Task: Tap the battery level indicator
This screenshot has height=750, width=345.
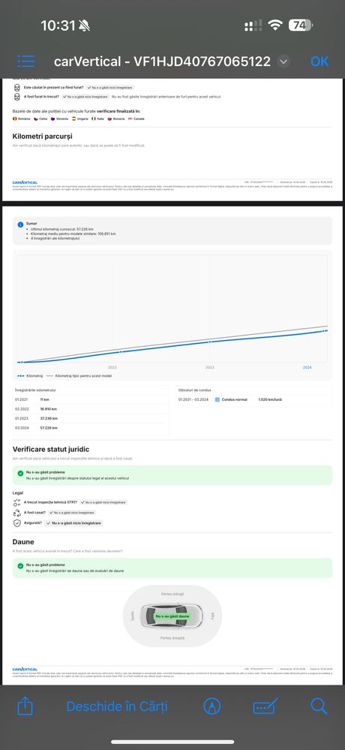Action: point(301,25)
